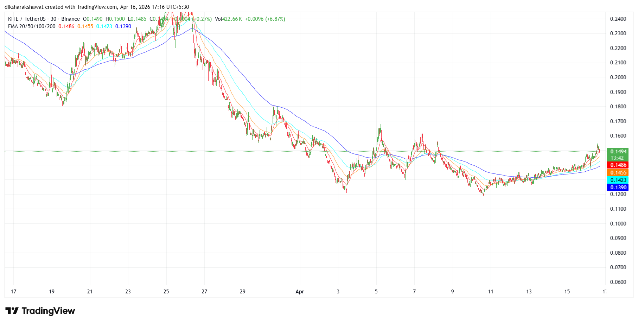Click the 17 date label on time axis
Viewport: 638px width, 324px height.
[x=13, y=292]
